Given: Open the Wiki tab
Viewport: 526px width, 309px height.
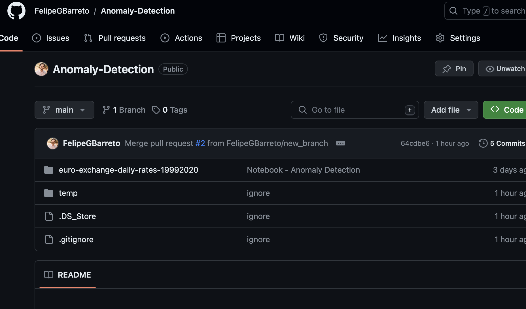Looking at the screenshot, I should pyautogui.click(x=290, y=38).
